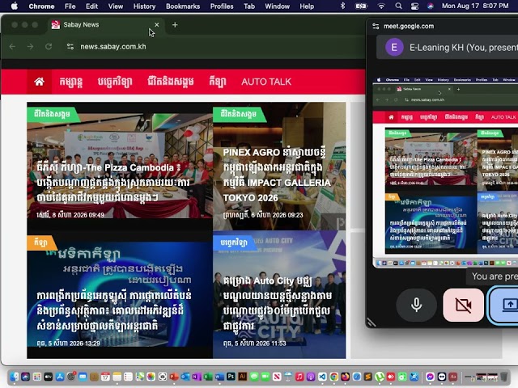Launch Excel from the Dock

click(x=208, y=377)
